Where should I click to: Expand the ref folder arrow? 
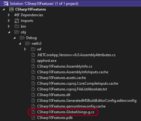click(x=25, y=49)
